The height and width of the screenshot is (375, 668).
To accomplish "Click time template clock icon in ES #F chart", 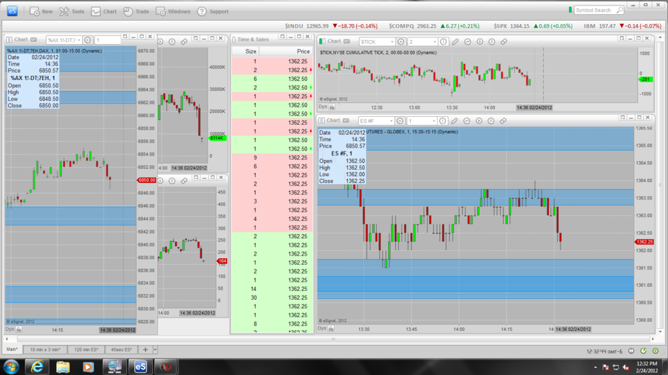I will [x=443, y=121].
